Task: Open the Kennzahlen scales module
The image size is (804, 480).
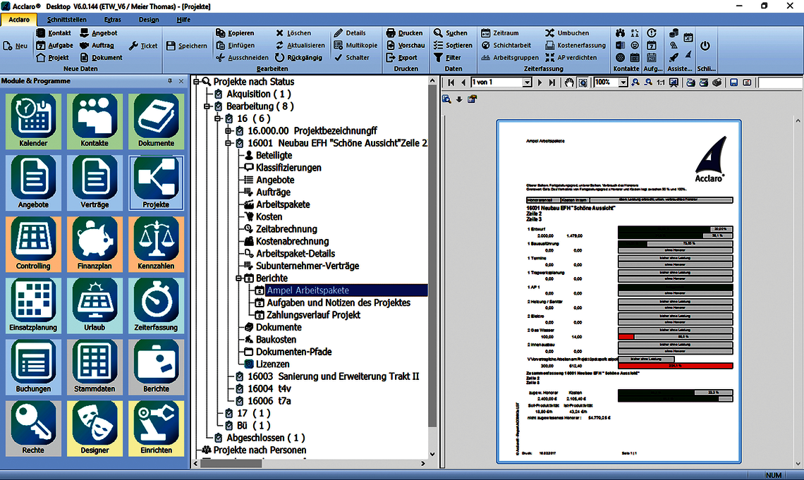Action: pos(157,244)
